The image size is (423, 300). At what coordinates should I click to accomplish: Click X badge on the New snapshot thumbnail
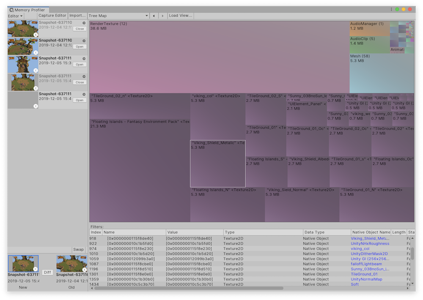[36, 269]
